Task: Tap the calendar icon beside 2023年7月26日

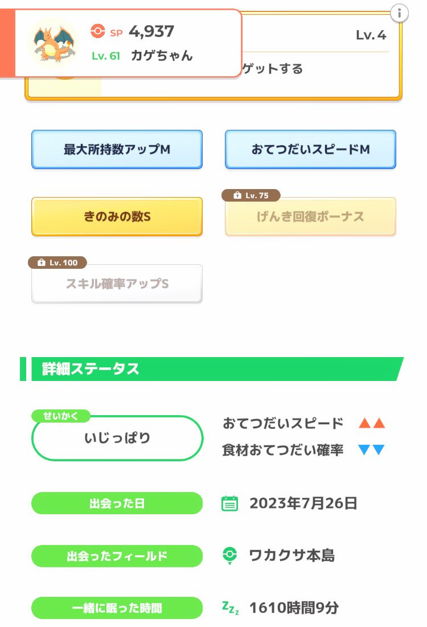Action: [x=229, y=503]
